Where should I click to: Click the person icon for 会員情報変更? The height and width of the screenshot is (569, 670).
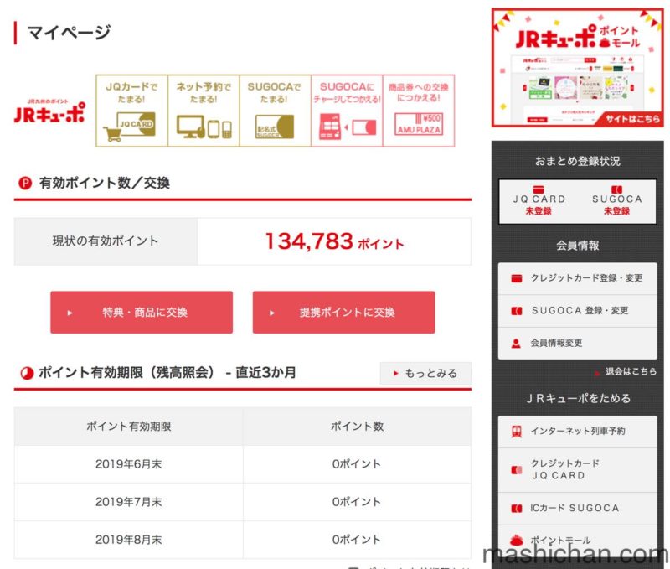pyautogui.click(x=516, y=344)
